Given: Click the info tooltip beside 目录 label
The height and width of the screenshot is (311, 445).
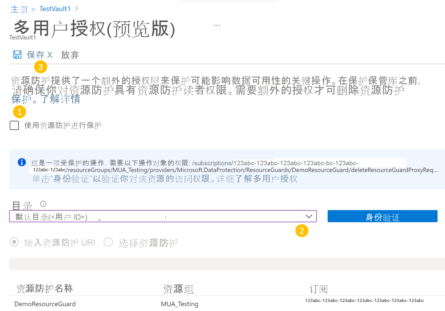Looking at the screenshot, I should [43, 204].
